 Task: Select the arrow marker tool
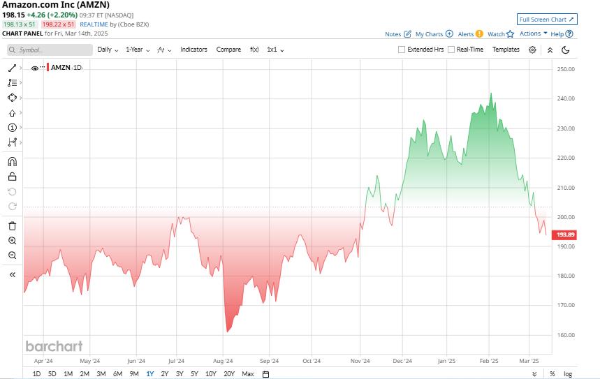coord(12,113)
